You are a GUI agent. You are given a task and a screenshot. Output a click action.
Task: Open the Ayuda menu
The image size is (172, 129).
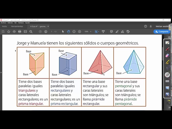click(27, 23)
